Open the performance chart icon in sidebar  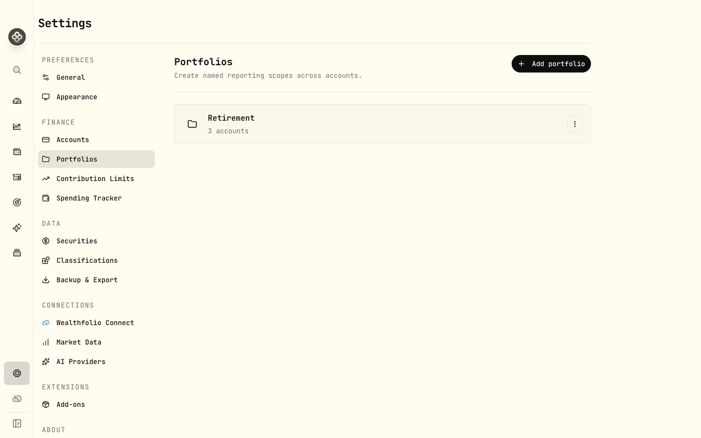coord(17,127)
